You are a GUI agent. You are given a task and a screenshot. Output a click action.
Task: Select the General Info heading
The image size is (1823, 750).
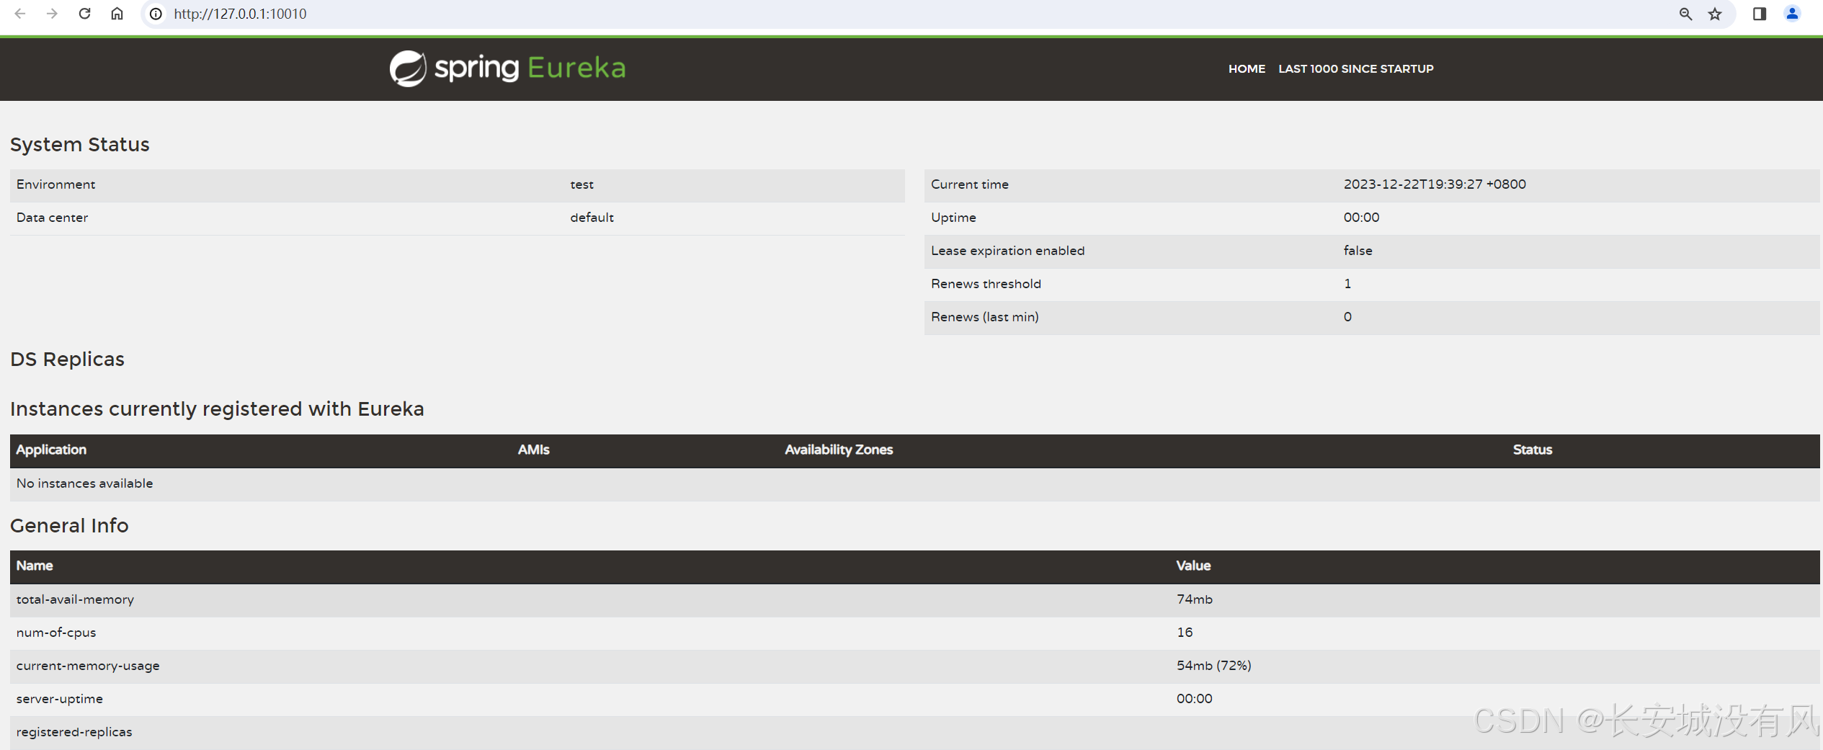(69, 526)
